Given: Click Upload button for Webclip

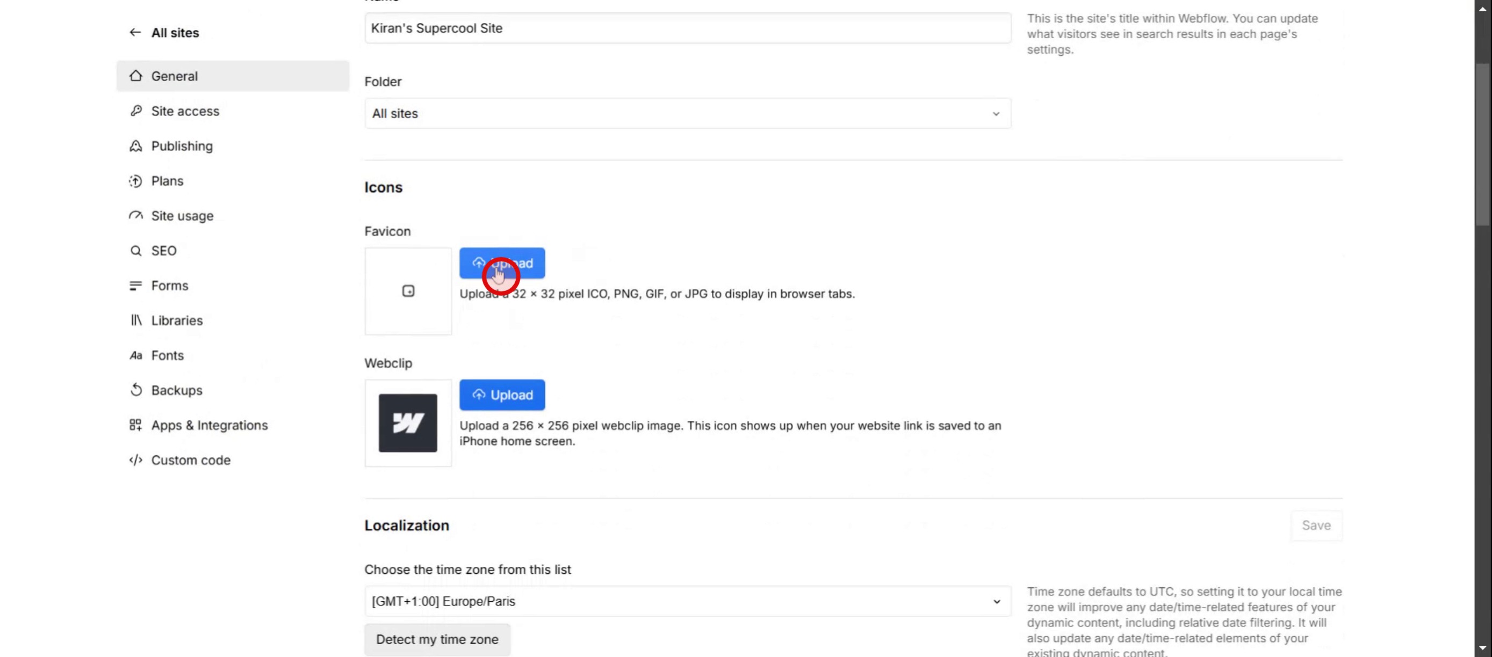Looking at the screenshot, I should pos(502,395).
